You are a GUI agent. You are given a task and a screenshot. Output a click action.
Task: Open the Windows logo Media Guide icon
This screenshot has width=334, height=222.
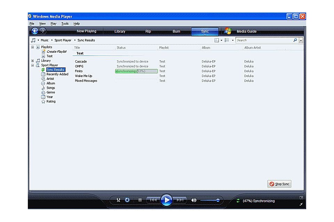point(228,31)
